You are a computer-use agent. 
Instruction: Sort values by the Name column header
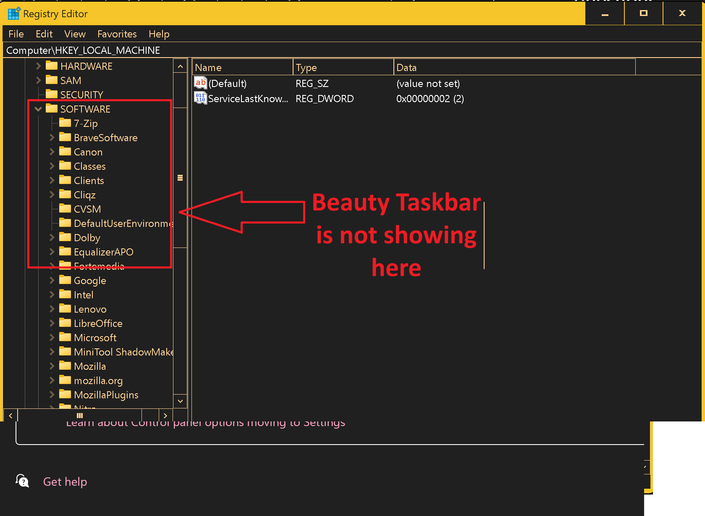click(243, 67)
